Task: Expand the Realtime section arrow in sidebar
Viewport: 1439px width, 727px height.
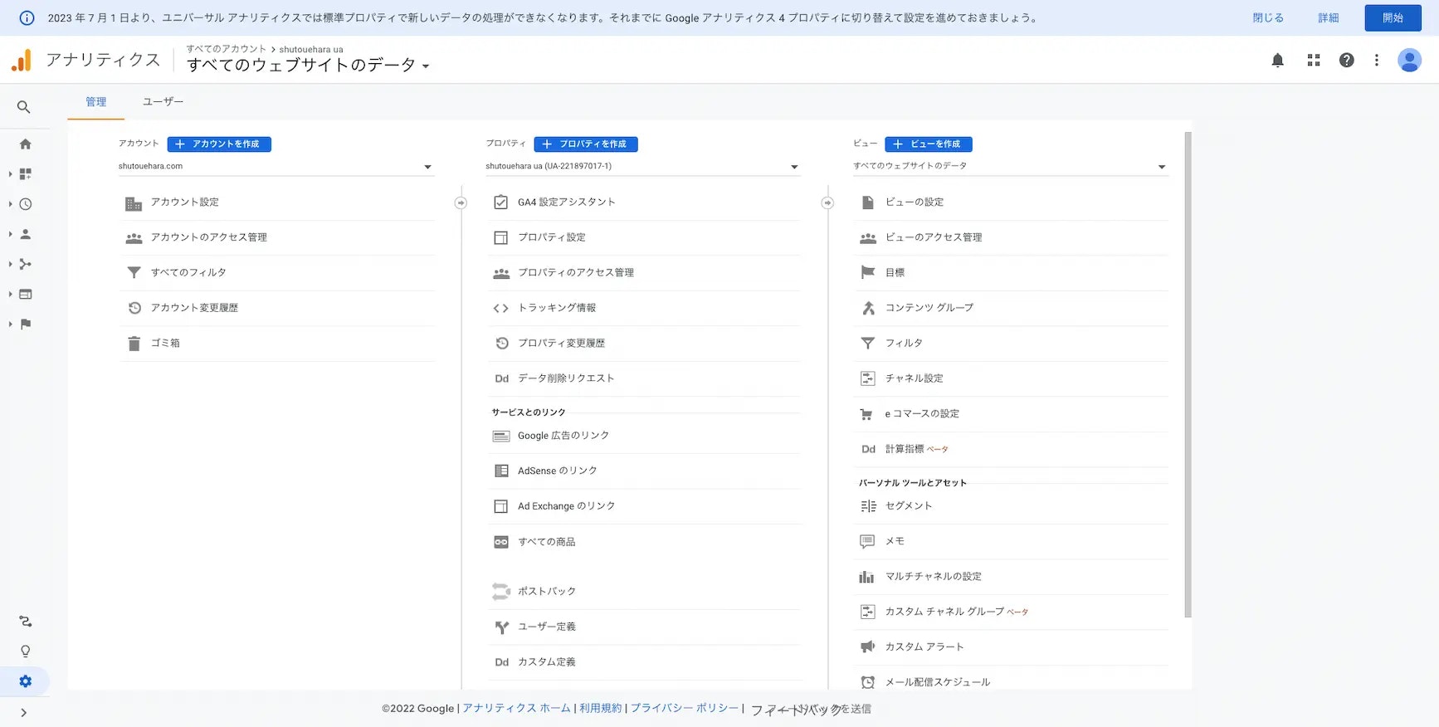Action: click(x=10, y=204)
